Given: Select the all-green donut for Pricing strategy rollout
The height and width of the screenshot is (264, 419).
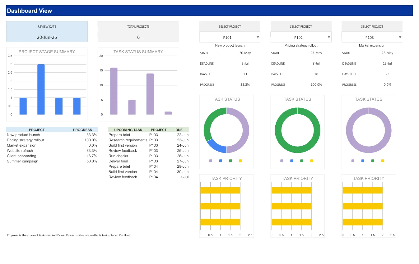Looking at the screenshot, I should click(317, 130).
